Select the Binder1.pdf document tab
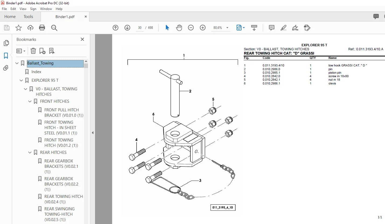This screenshot has width=385, height=224. (x=65, y=17)
